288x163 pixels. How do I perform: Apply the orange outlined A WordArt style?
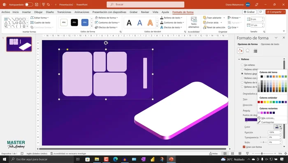pyautogui.click(x=150, y=23)
